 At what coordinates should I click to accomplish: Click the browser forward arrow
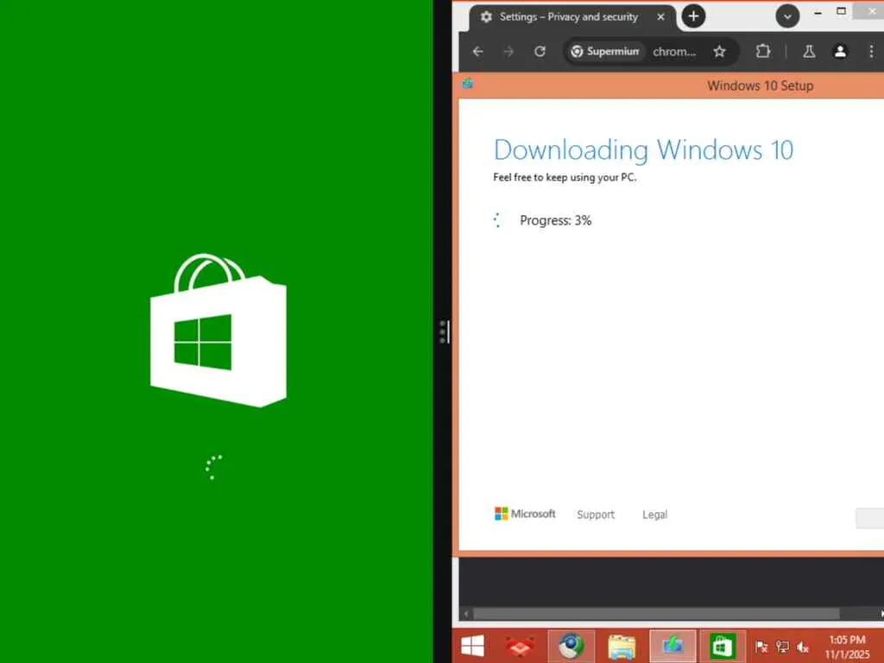coord(508,51)
